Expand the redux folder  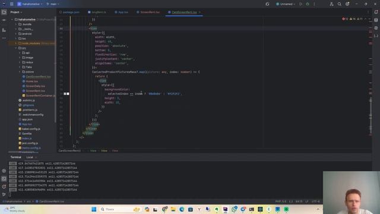[20, 62]
